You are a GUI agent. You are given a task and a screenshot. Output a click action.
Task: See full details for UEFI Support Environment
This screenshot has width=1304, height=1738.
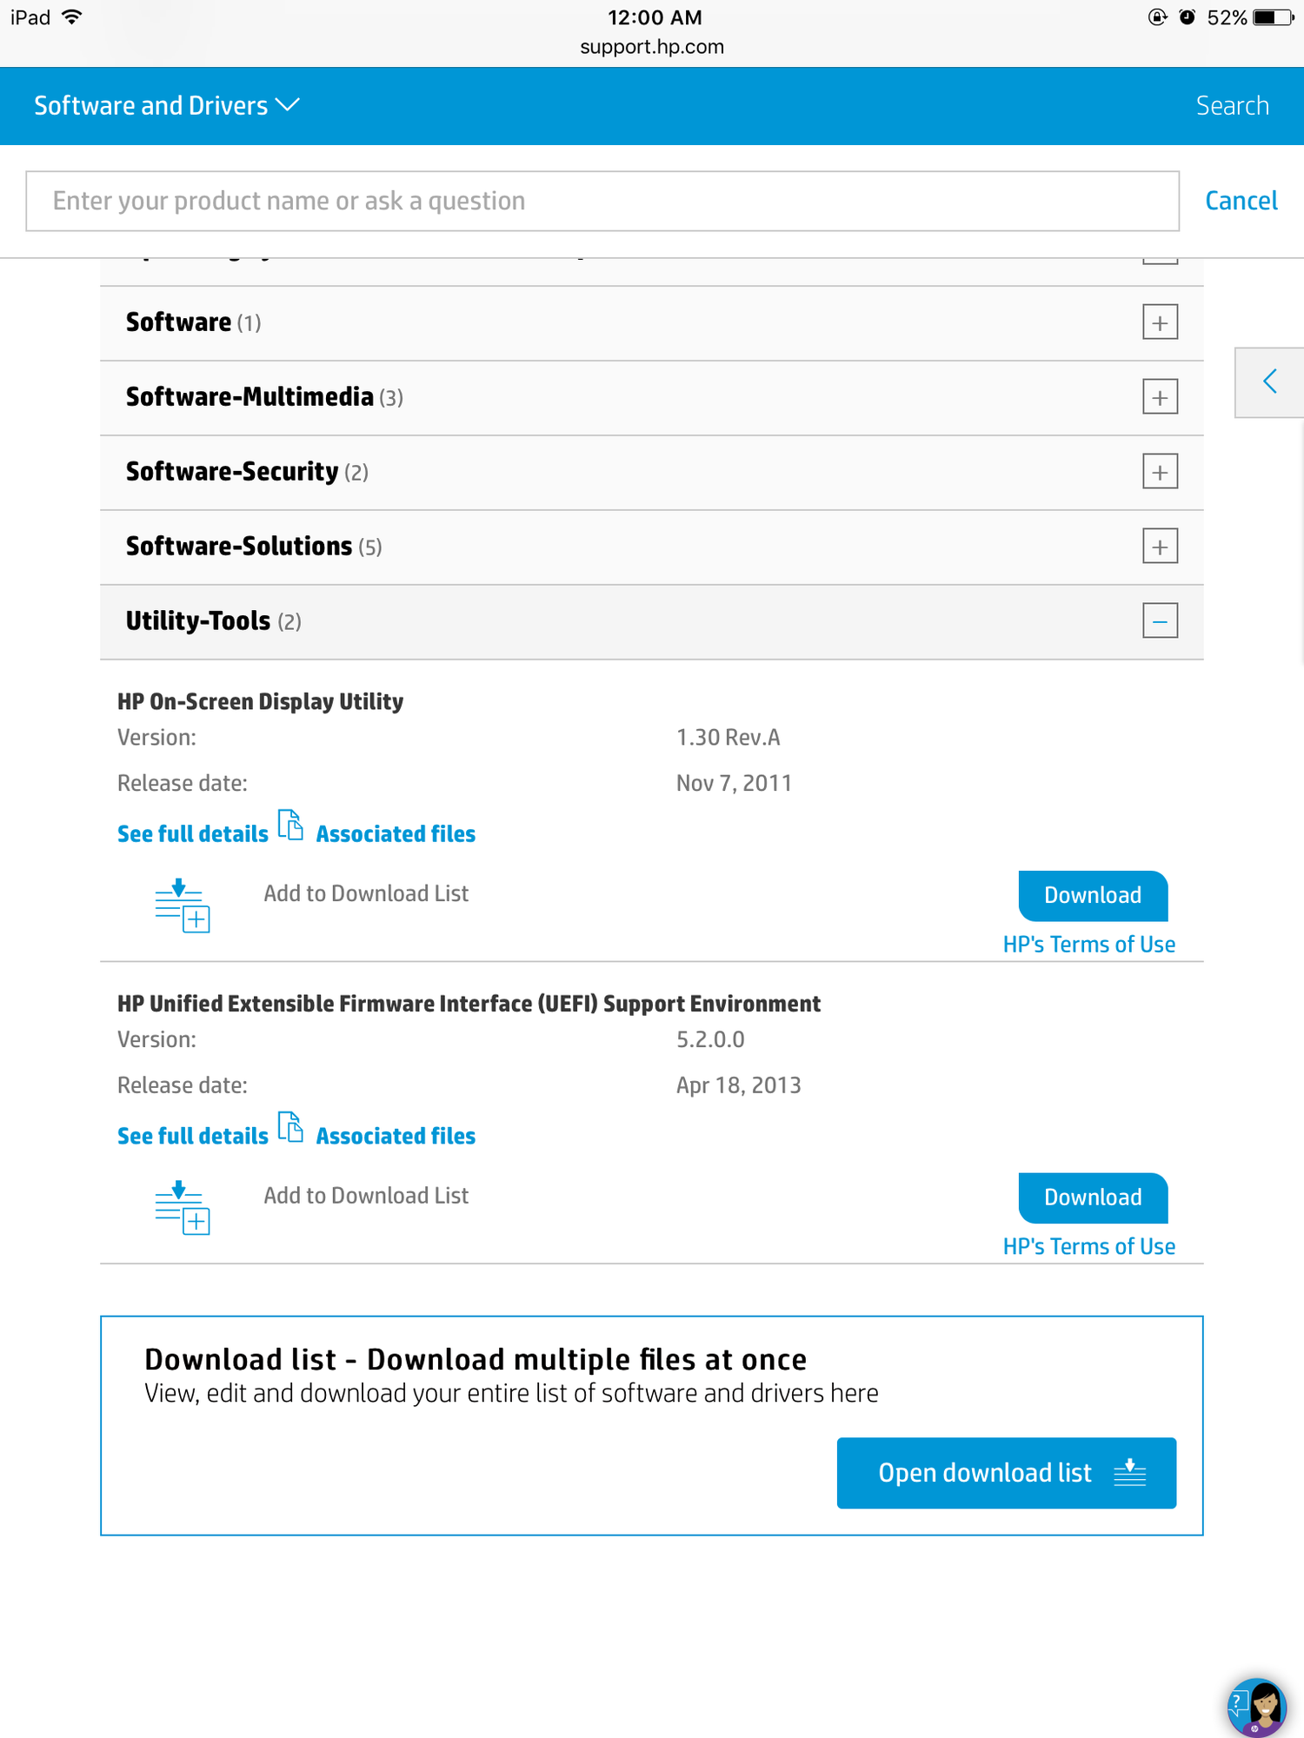[192, 1137]
